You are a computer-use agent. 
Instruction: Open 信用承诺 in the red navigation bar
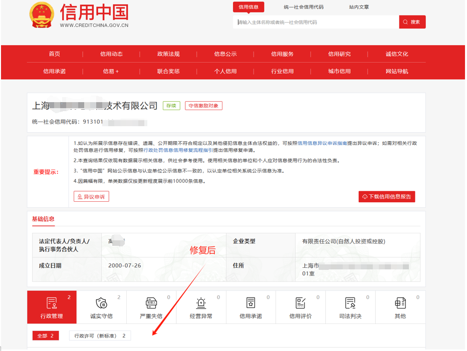[55, 71]
